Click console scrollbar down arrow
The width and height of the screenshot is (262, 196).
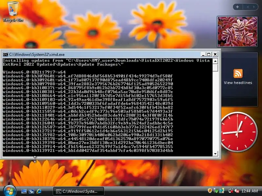[215, 154]
